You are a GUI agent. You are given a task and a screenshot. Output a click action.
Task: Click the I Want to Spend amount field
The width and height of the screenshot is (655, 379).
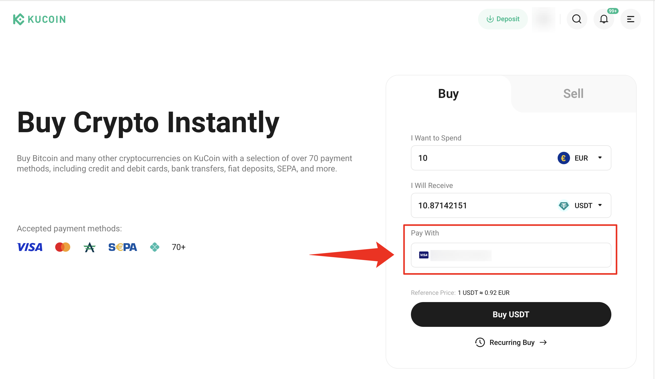pyautogui.click(x=481, y=158)
